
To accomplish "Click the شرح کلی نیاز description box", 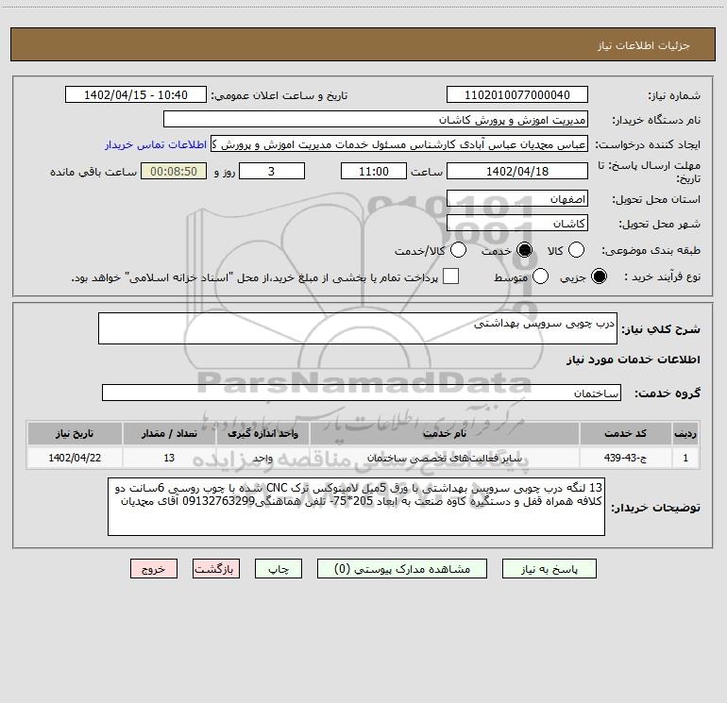I will (x=358, y=328).
